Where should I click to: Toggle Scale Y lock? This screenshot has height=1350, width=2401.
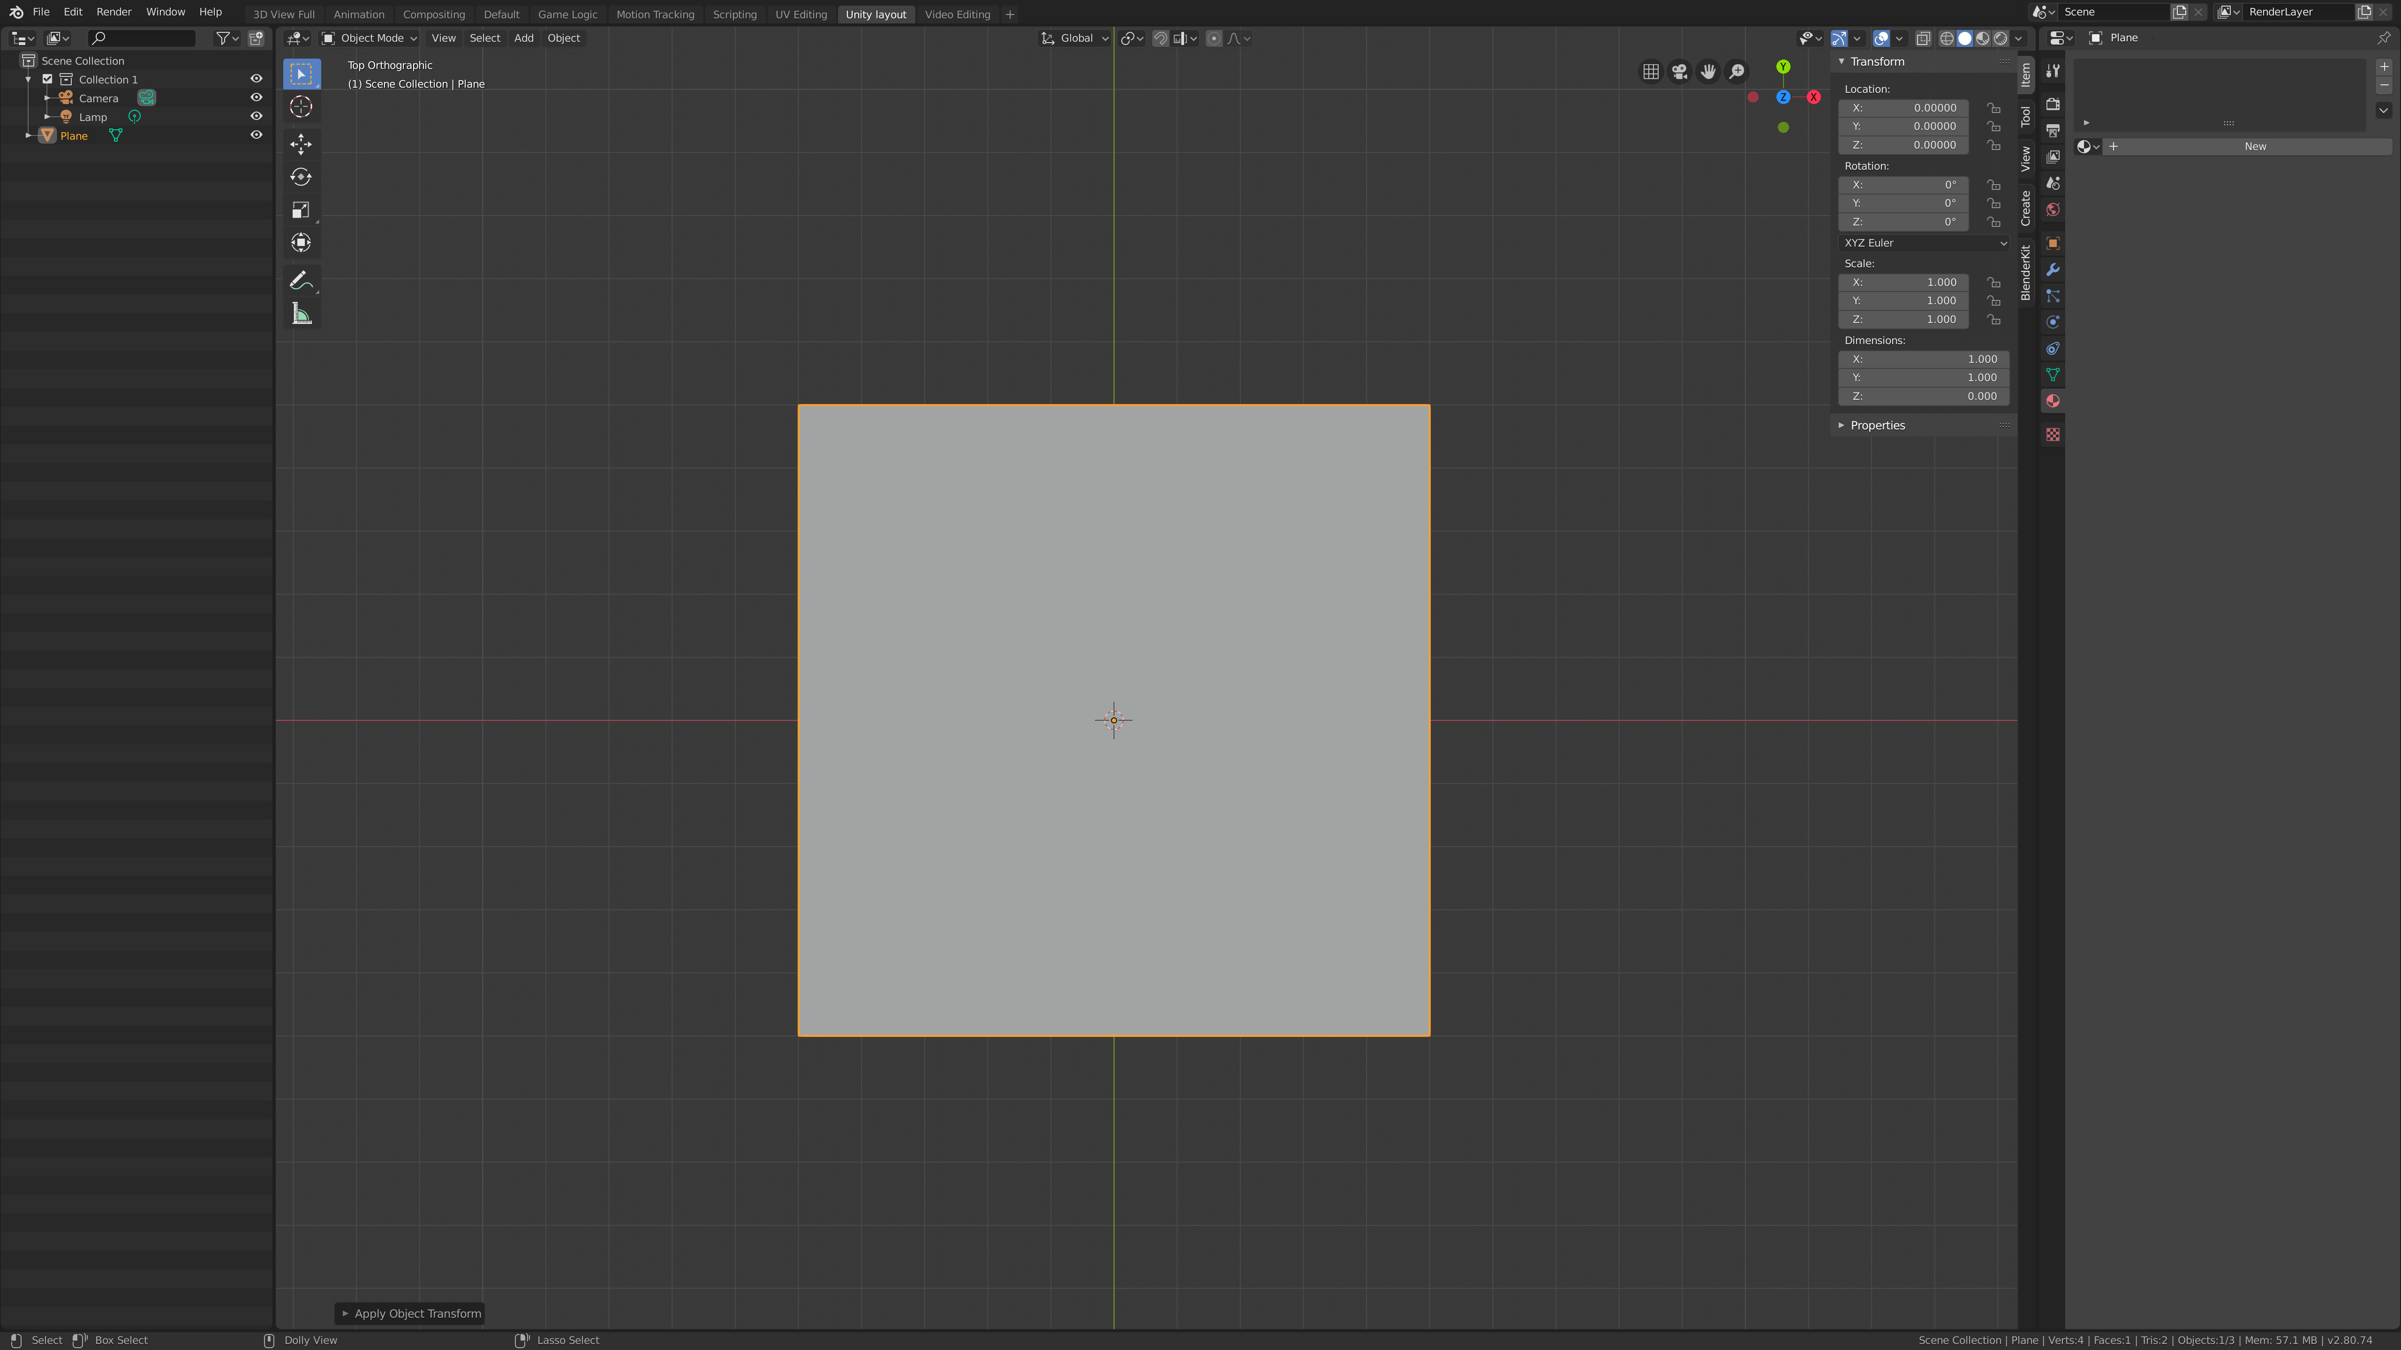pyautogui.click(x=1993, y=301)
